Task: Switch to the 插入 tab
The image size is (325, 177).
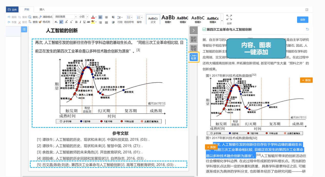Action: [x=42, y=9]
